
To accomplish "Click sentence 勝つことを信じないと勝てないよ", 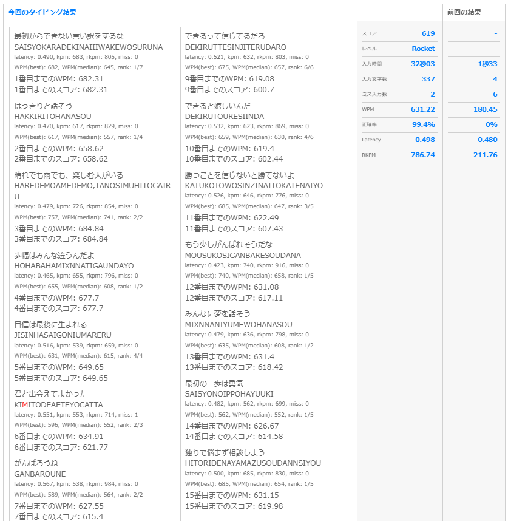I will pyautogui.click(x=239, y=175).
